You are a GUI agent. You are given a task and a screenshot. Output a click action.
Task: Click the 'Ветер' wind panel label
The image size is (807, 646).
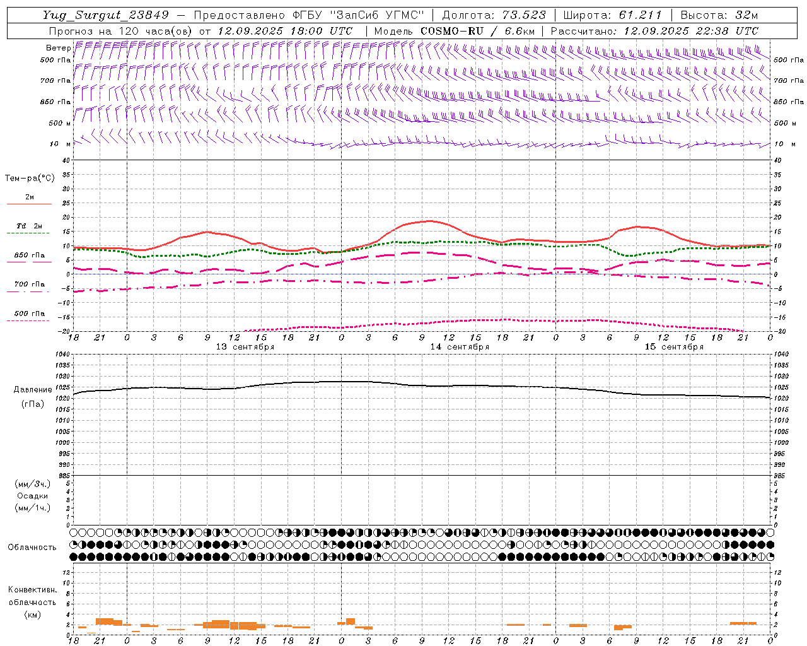(58, 48)
